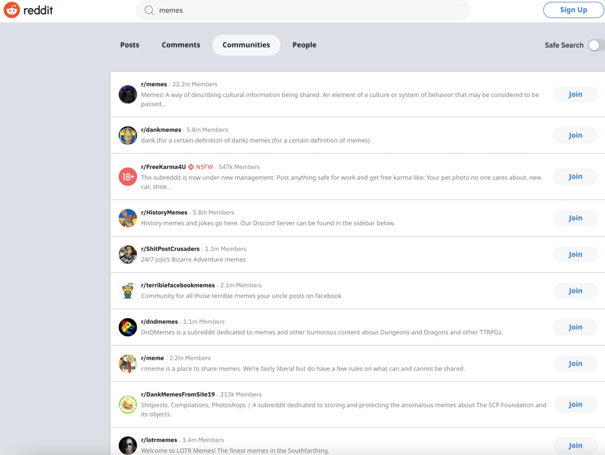The height and width of the screenshot is (455, 605).
Task: Click the NSFW badge icon beside r/FreeKarma4U
Action: (x=191, y=167)
